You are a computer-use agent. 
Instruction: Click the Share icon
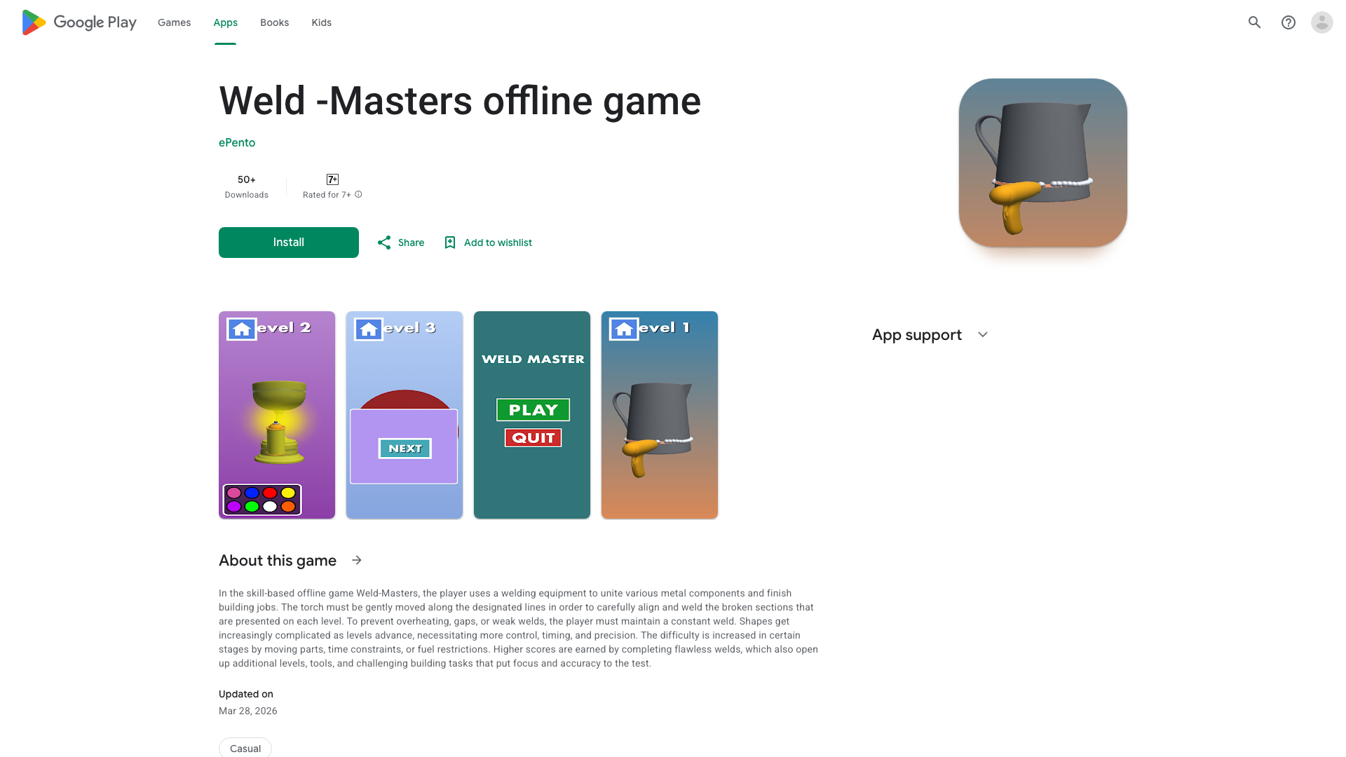384,243
